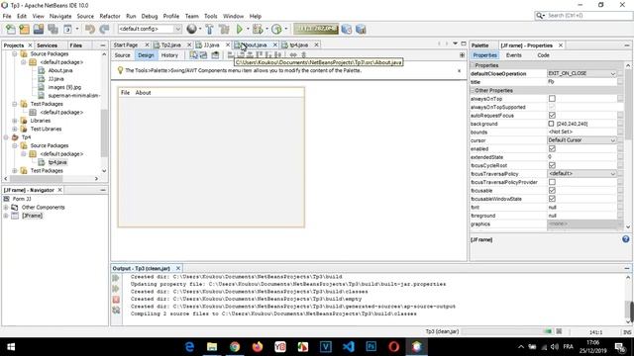The height and width of the screenshot is (356, 634).
Task: Expand the Libraries node in Projects tree
Action: 15,121
